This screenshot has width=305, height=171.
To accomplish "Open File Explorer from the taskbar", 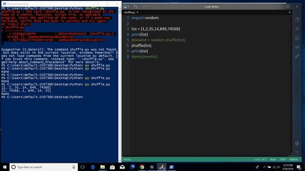I will [102, 167].
